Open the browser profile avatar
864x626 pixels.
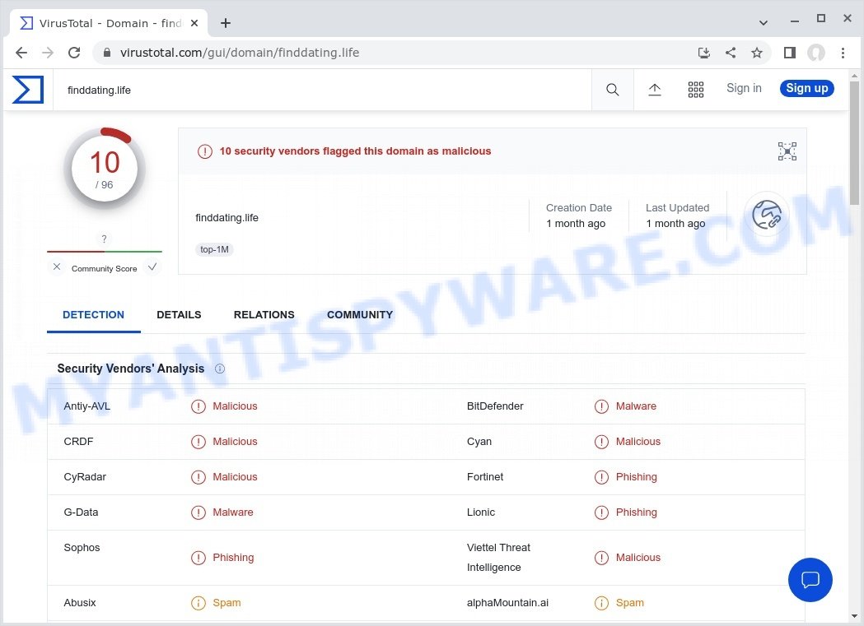tap(816, 53)
